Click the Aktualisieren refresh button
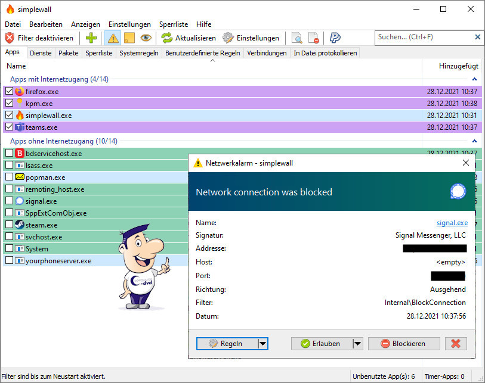 [x=189, y=38]
